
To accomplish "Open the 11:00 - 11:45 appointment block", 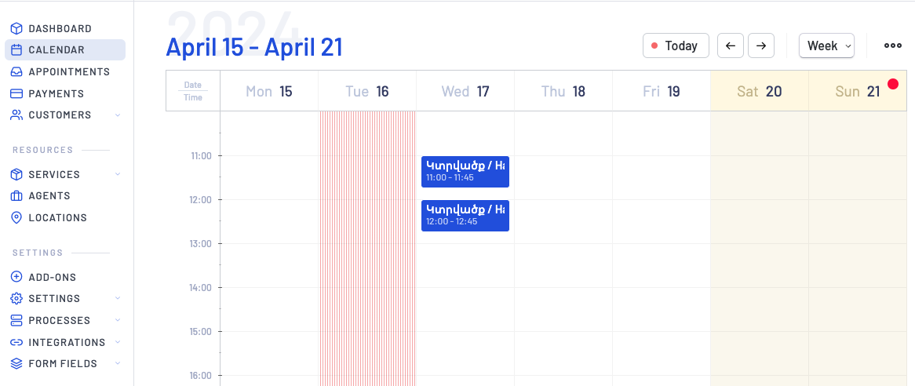I will pyautogui.click(x=465, y=172).
